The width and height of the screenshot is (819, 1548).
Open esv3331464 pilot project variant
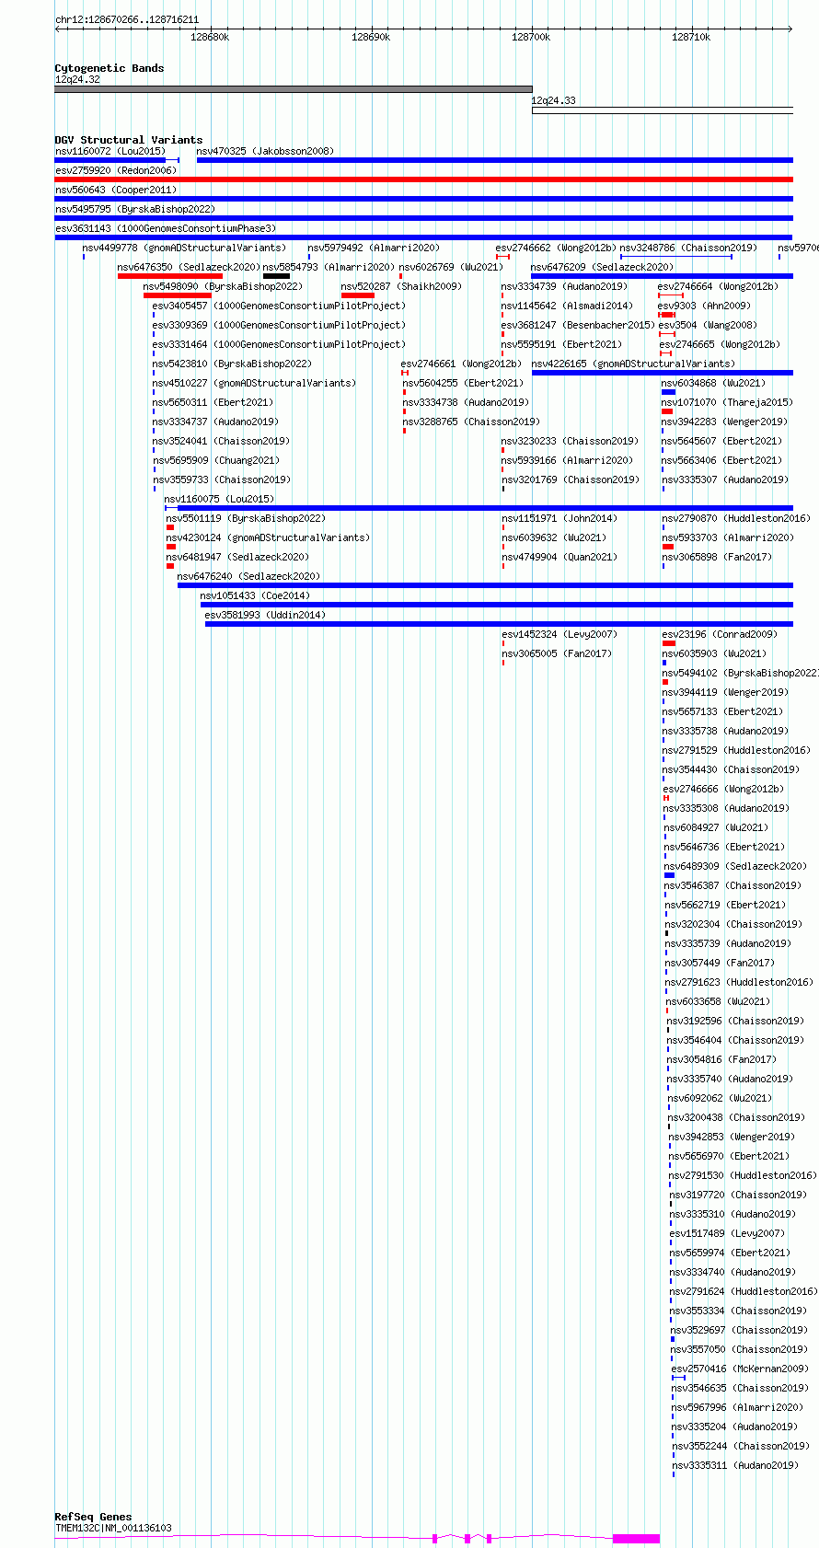[x=278, y=344]
